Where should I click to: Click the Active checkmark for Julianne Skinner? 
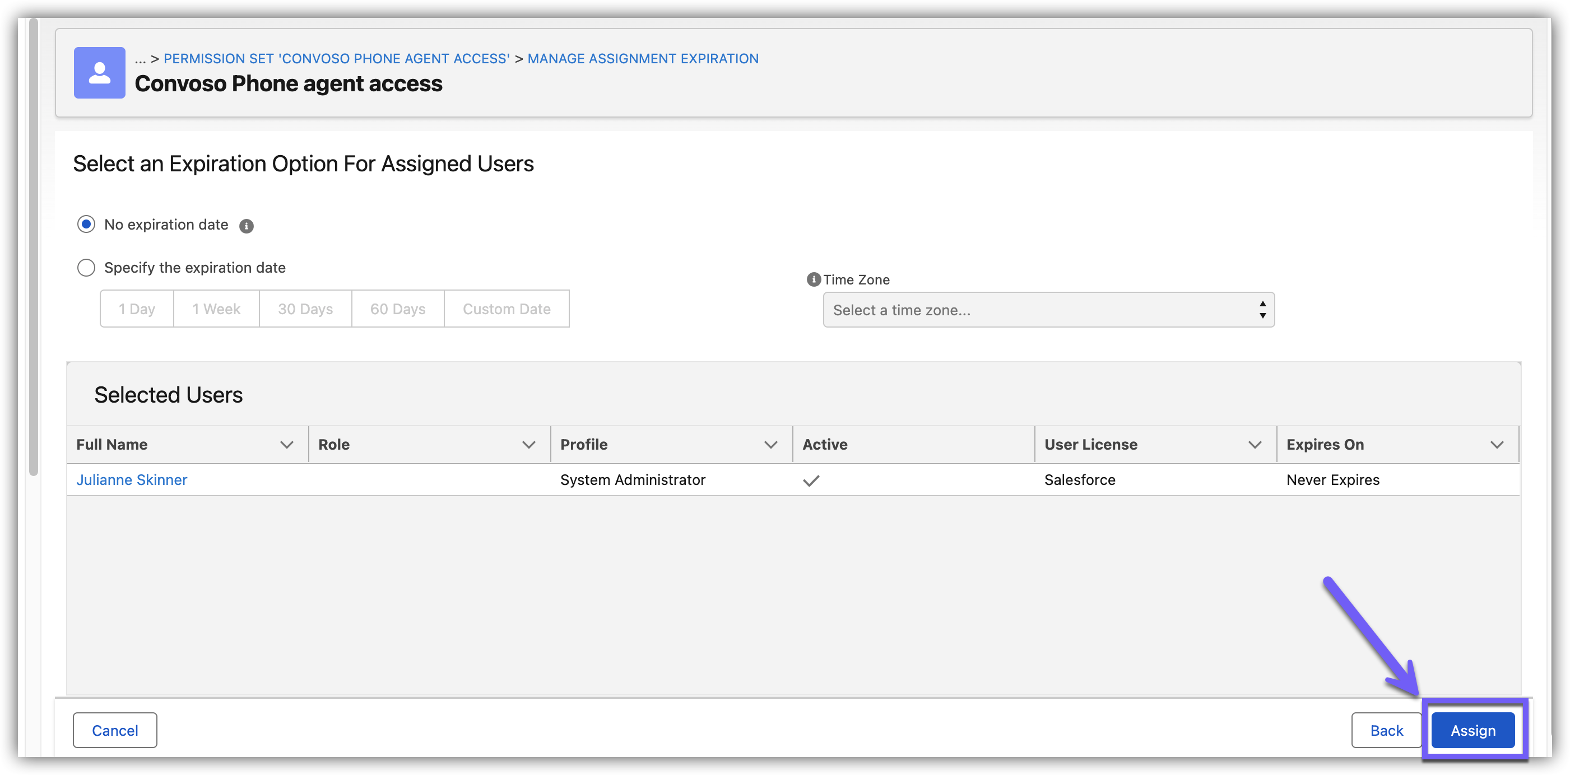pyautogui.click(x=811, y=480)
